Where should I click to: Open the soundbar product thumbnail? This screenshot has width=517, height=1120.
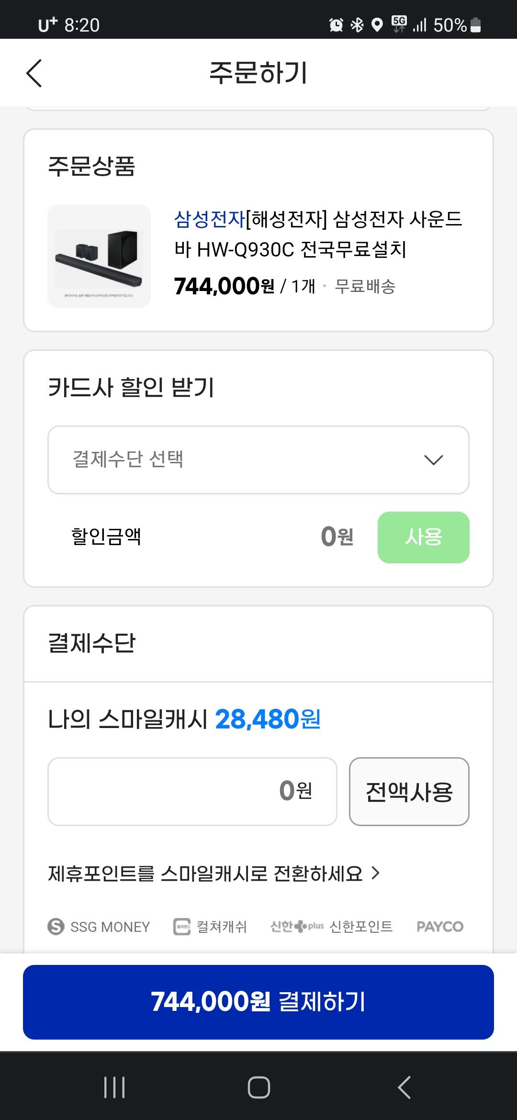(x=99, y=256)
